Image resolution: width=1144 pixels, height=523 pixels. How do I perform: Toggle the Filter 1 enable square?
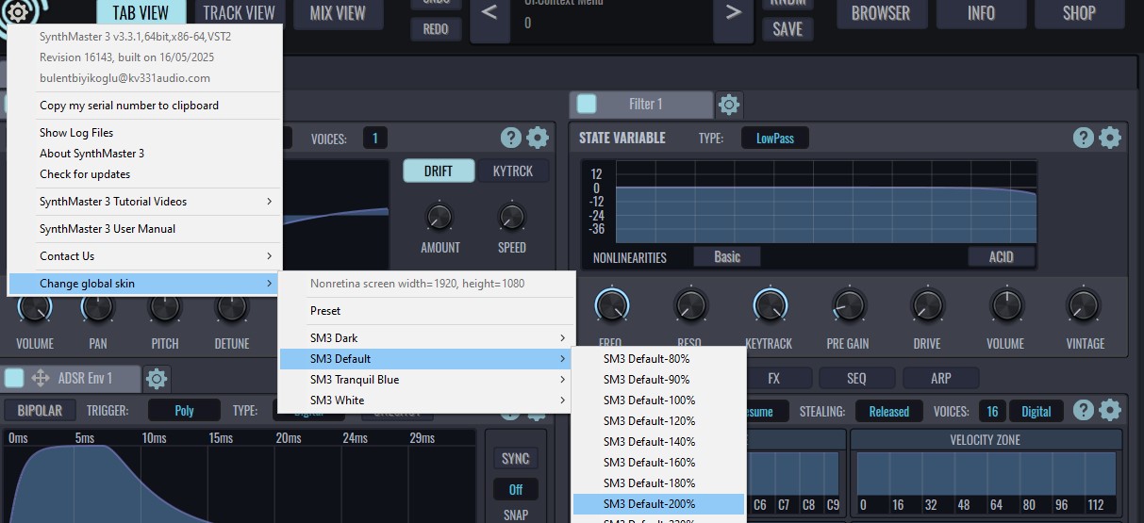587,104
